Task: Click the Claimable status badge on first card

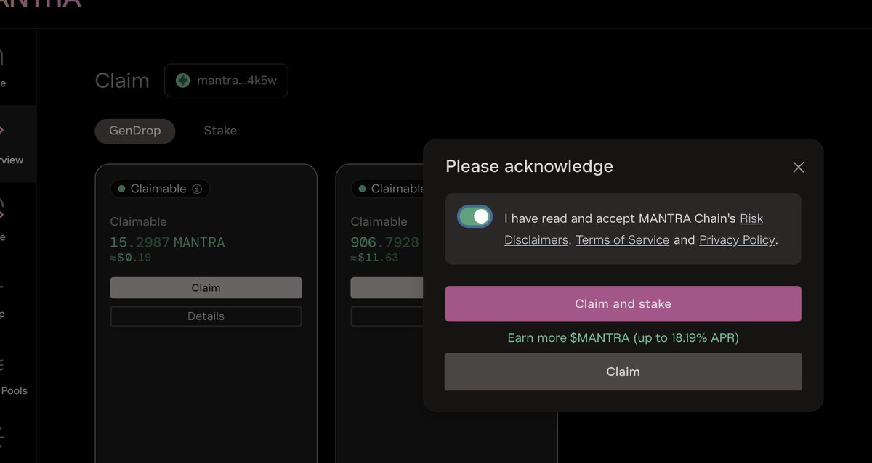Action: point(160,189)
